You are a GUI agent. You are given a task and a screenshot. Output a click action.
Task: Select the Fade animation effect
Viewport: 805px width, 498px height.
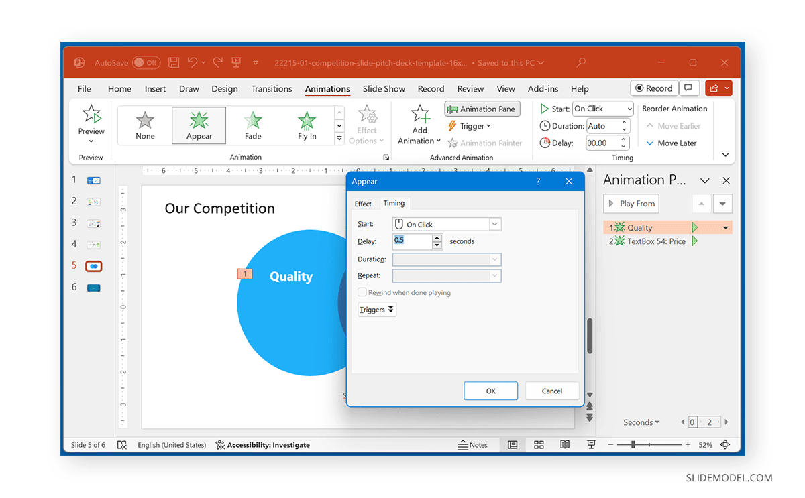(253, 124)
